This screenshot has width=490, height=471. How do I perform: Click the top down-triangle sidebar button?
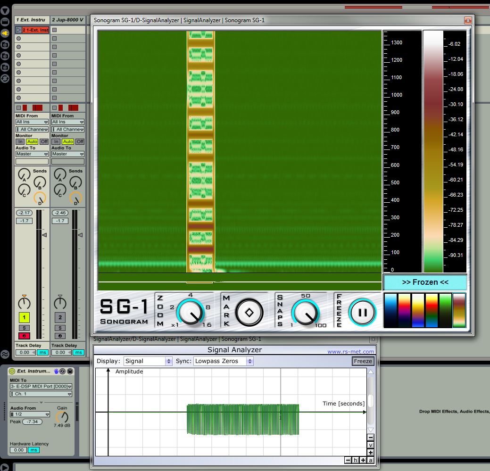(x=5, y=11)
